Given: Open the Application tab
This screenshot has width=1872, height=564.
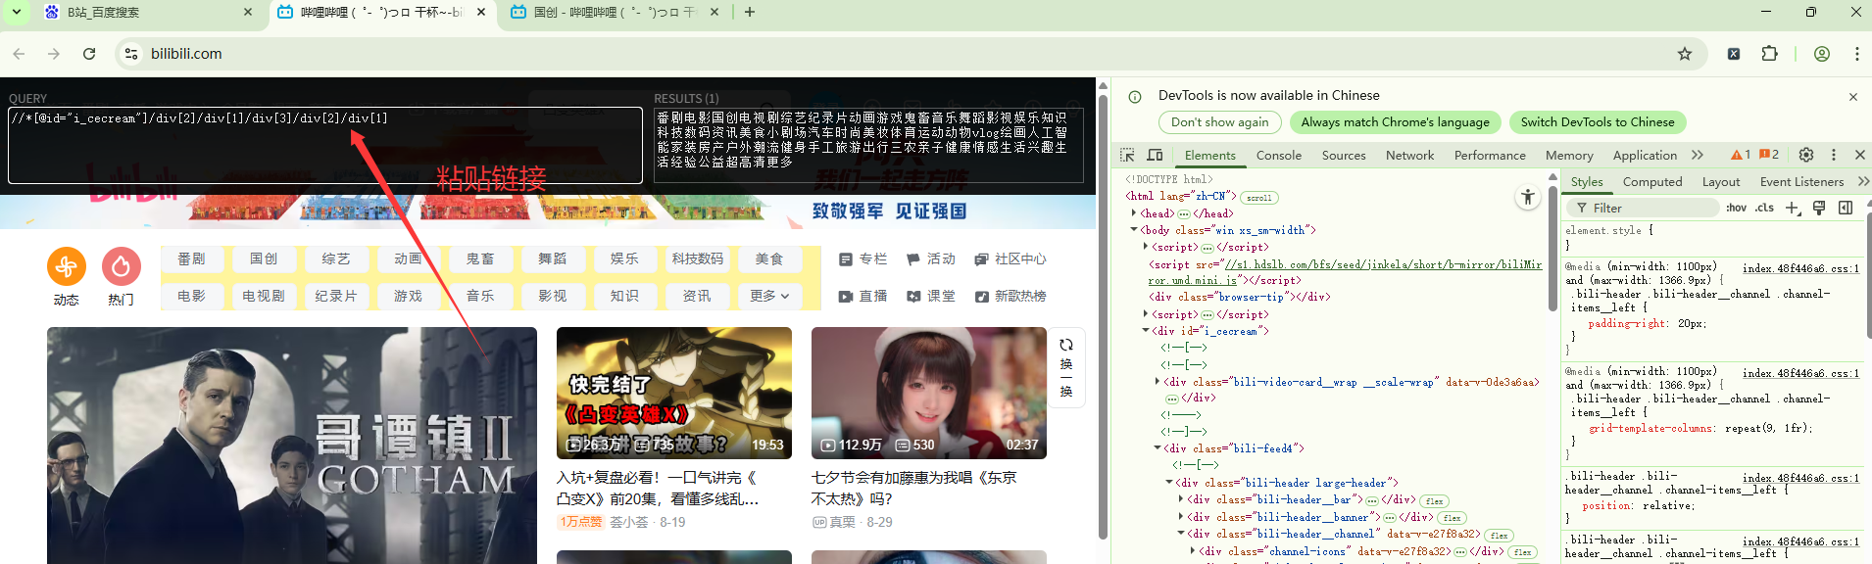Looking at the screenshot, I should [x=1645, y=155].
